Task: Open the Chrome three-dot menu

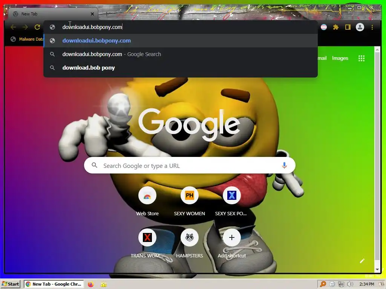Action: pyautogui.click(x=372, y=27)
